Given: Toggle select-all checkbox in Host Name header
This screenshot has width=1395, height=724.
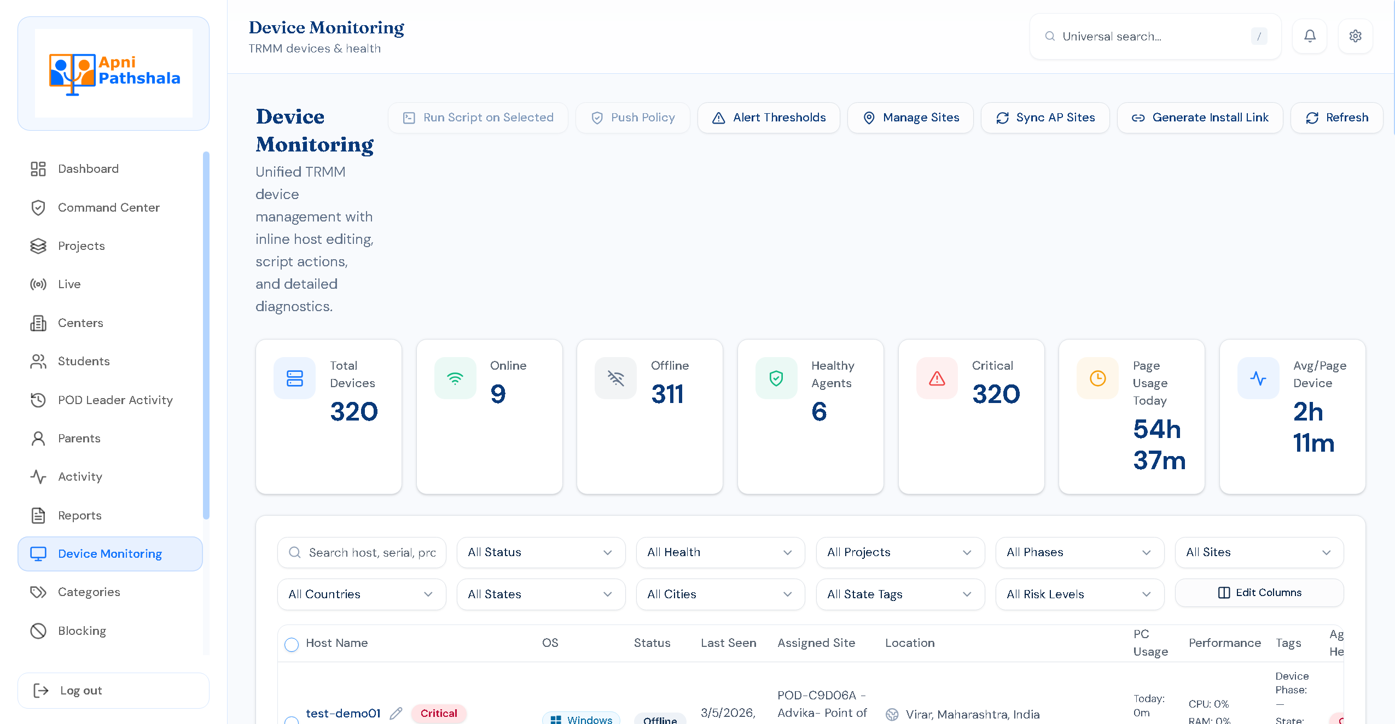Looking at the screenshot, I should 292,644.
